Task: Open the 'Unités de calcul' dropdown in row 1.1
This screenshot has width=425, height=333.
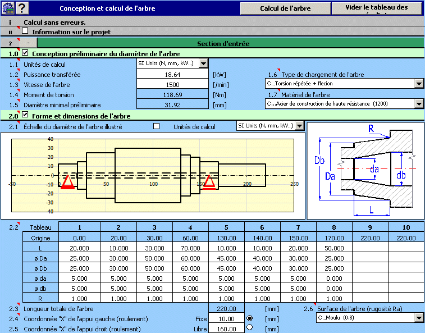Action: [x=203, y=63]
